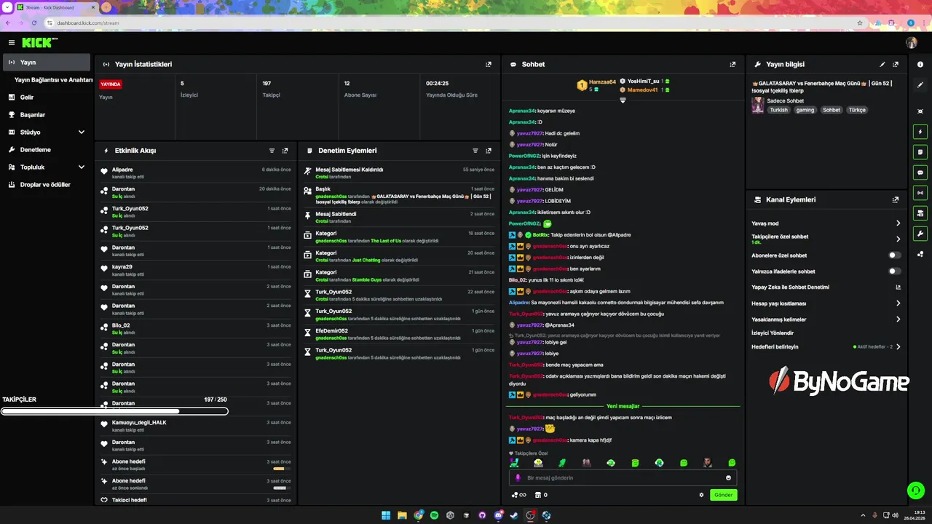The image size is (932, 524).
Task: Send the message with Gönder button
Action: pyautogui.click(x=723, y=495)
